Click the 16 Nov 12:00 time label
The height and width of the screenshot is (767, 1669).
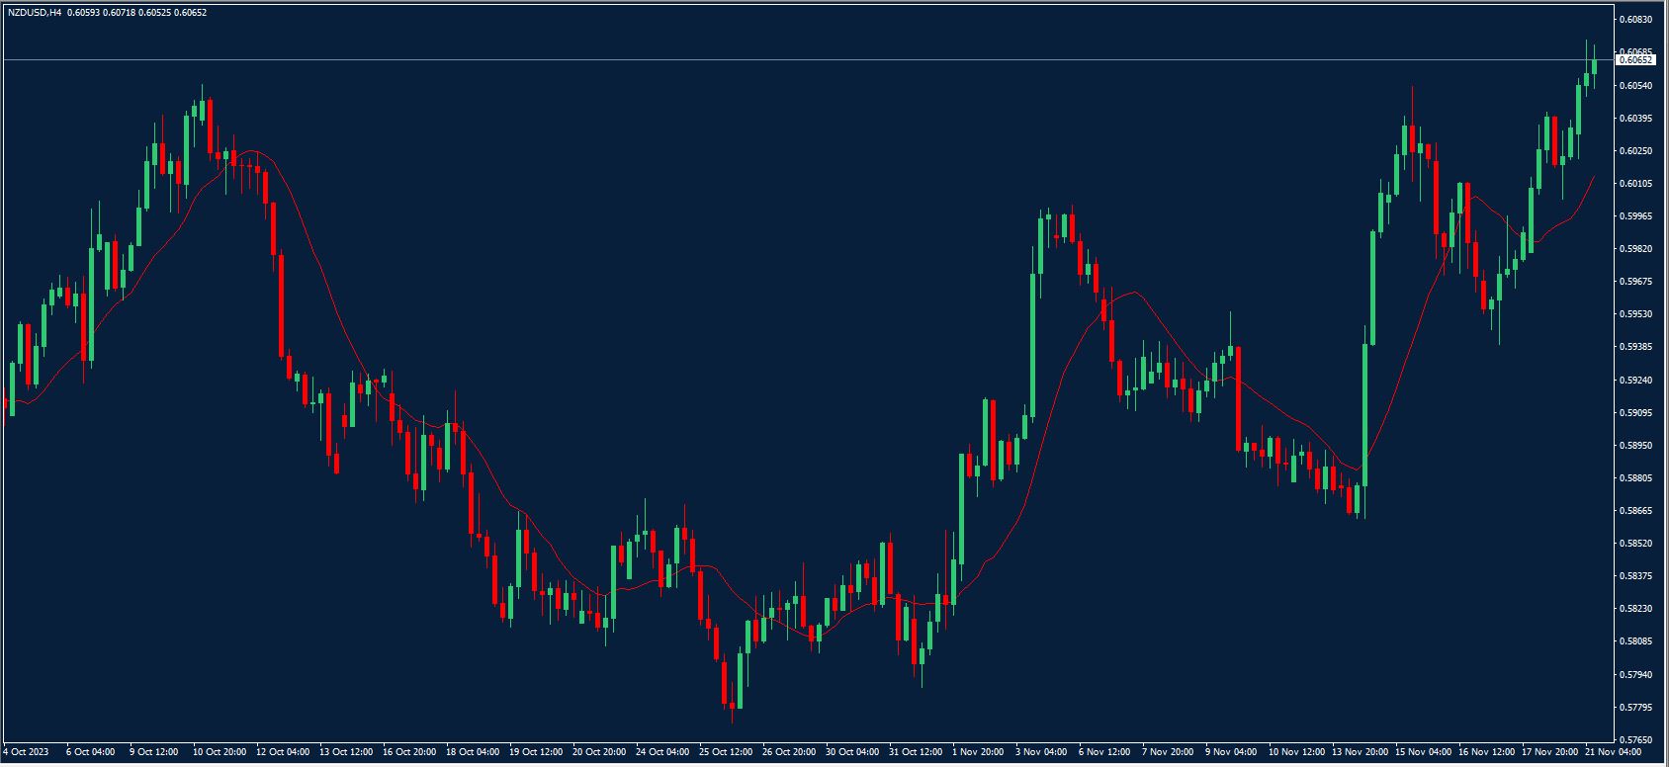[x=1485, y=752]
